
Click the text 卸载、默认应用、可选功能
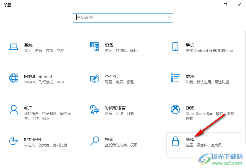coord(207,82)
